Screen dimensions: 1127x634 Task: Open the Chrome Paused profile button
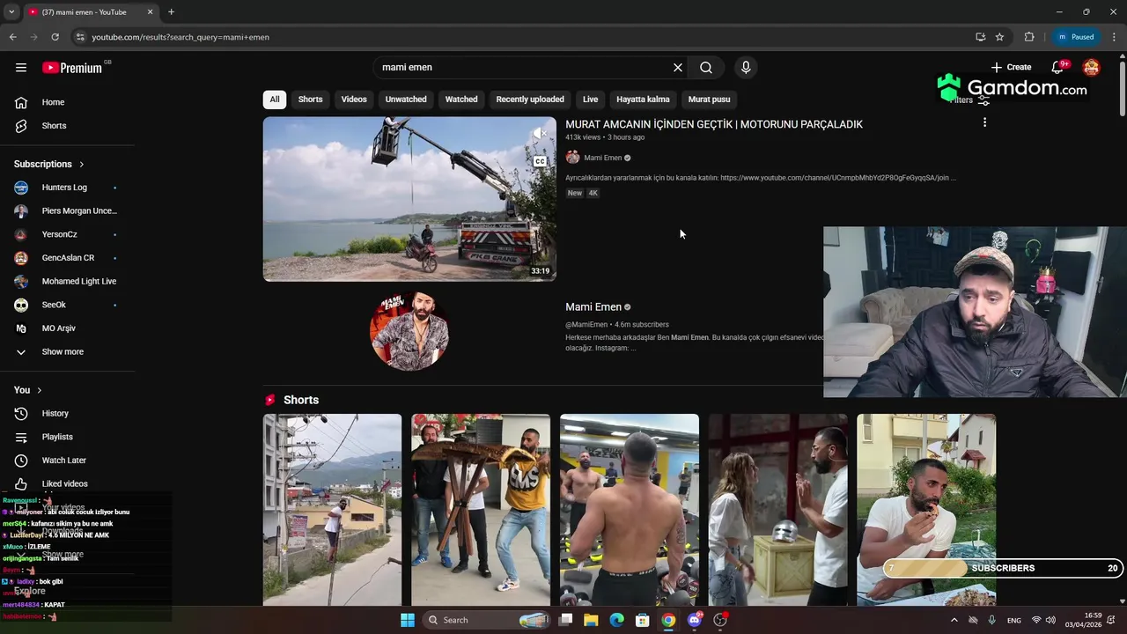[1076, 37]
